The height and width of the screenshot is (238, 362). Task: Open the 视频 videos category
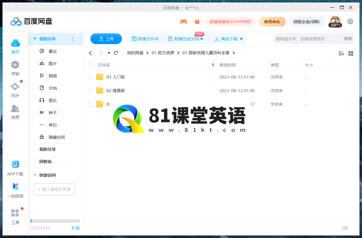53,76
